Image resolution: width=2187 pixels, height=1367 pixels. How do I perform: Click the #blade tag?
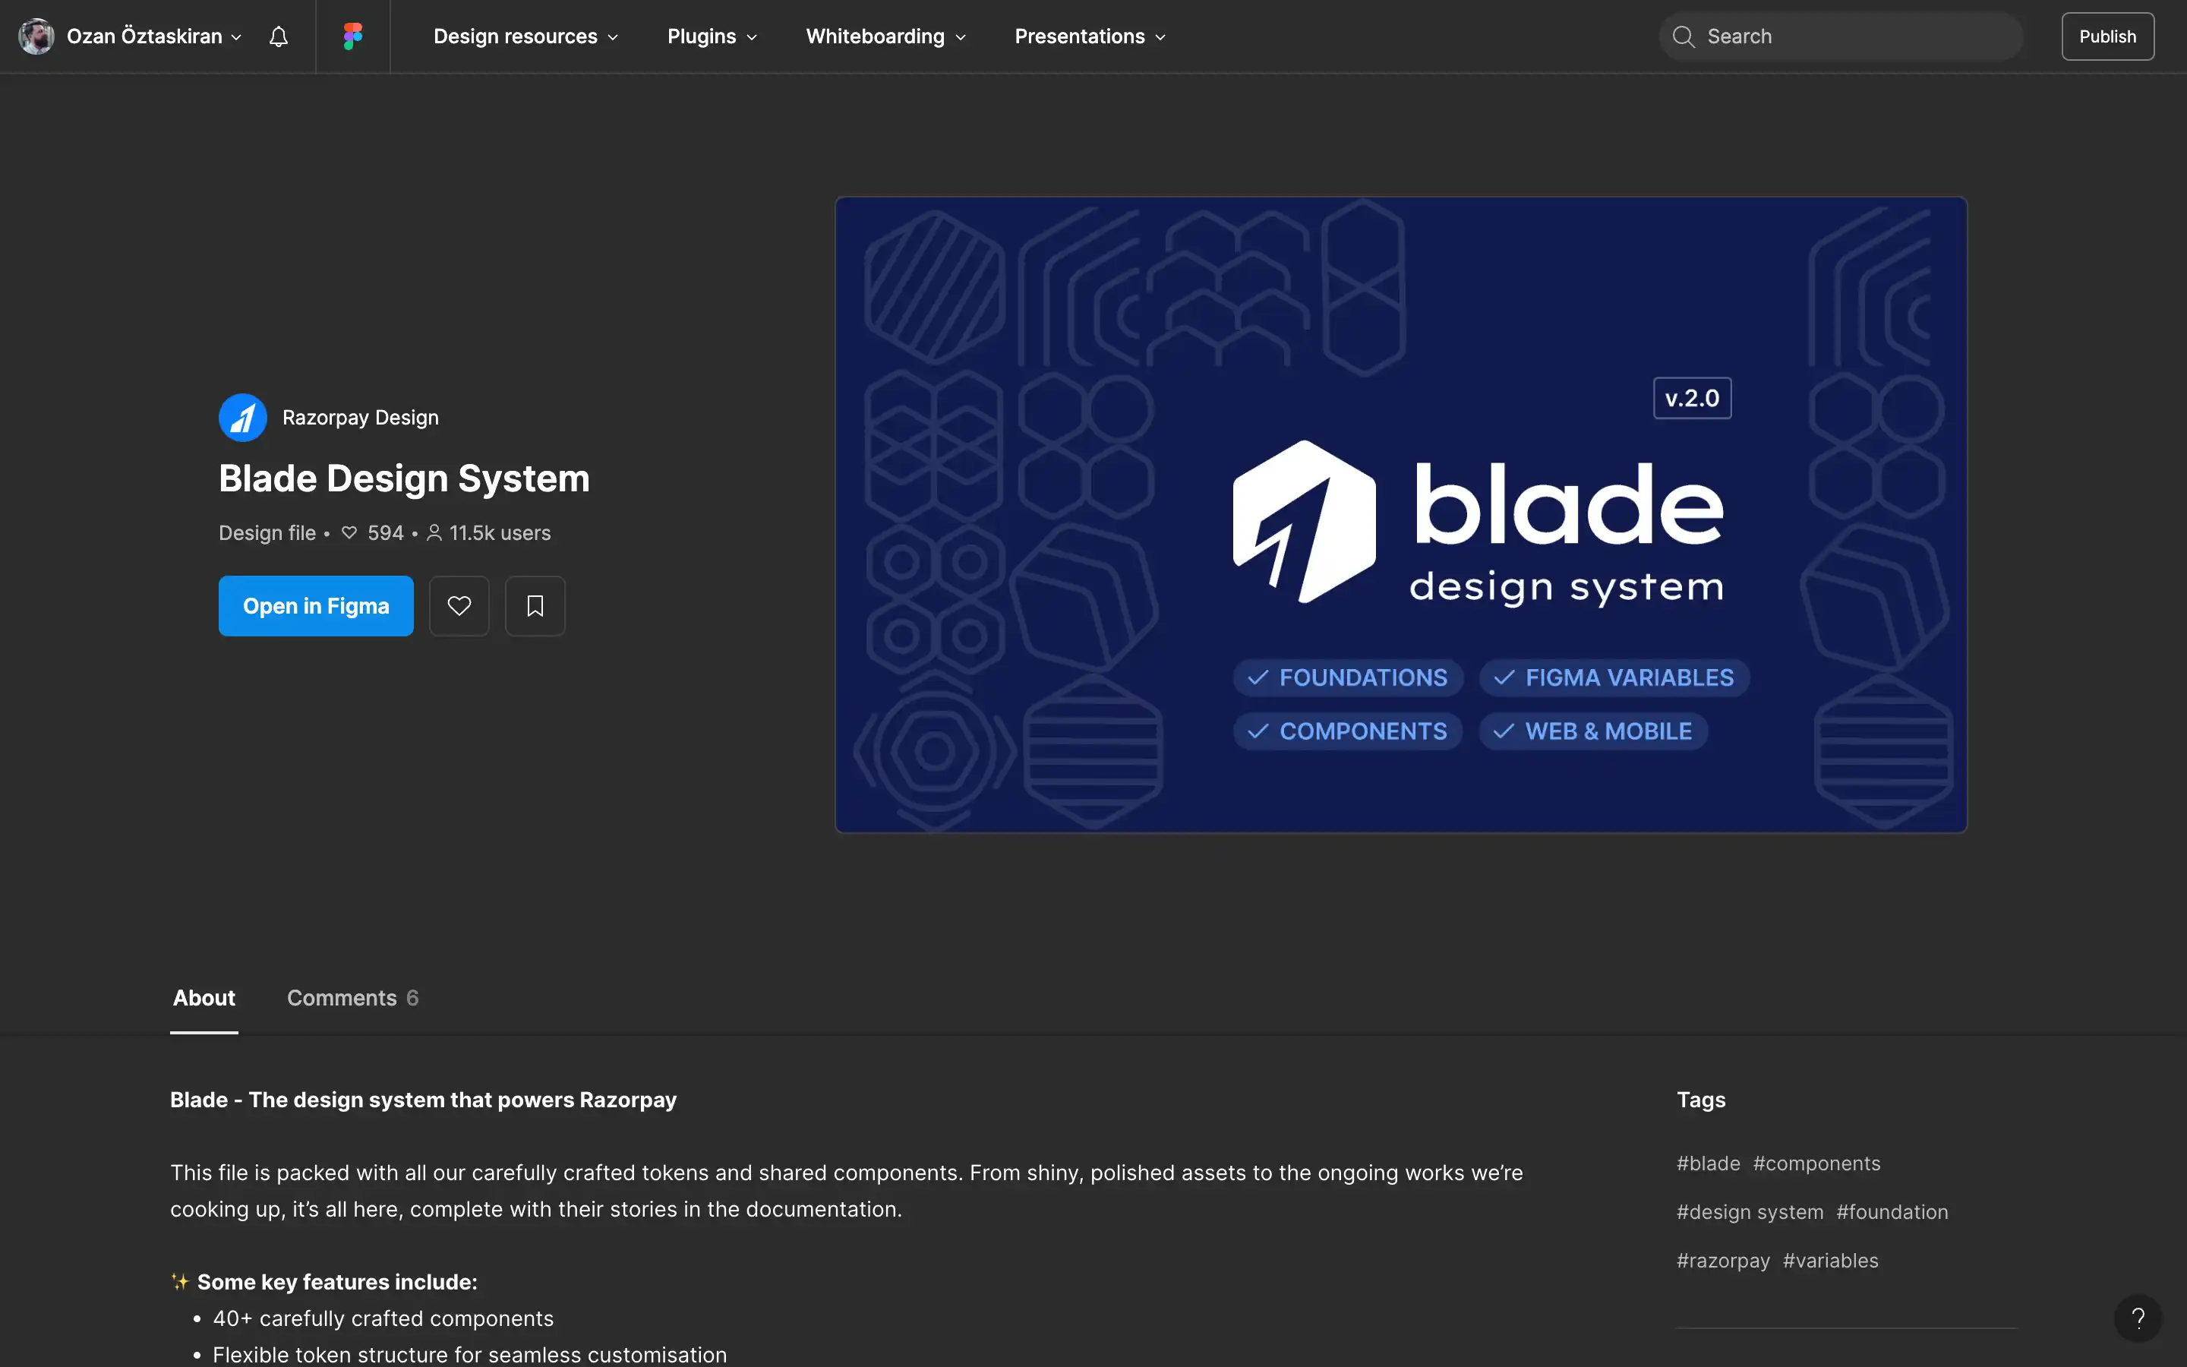point(1708,1163)
